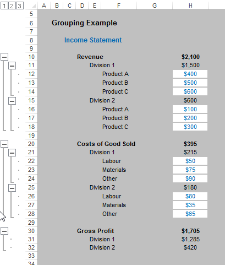Select Division 2 label in row 25

tap(102, 187)
